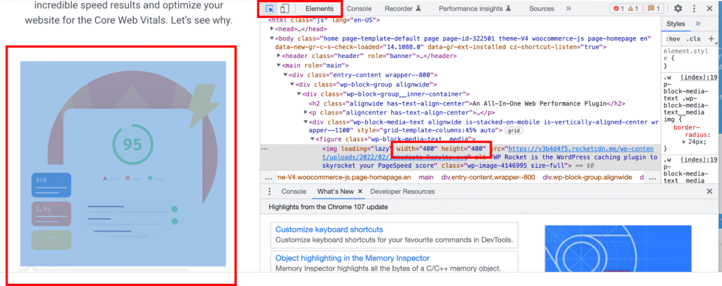722x286 pixels.
Task: Open DevTools settings gear
Action: 679,8
